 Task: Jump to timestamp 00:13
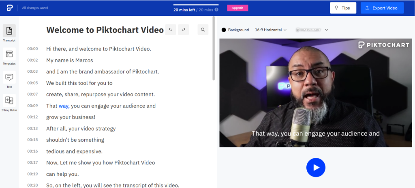32,128
